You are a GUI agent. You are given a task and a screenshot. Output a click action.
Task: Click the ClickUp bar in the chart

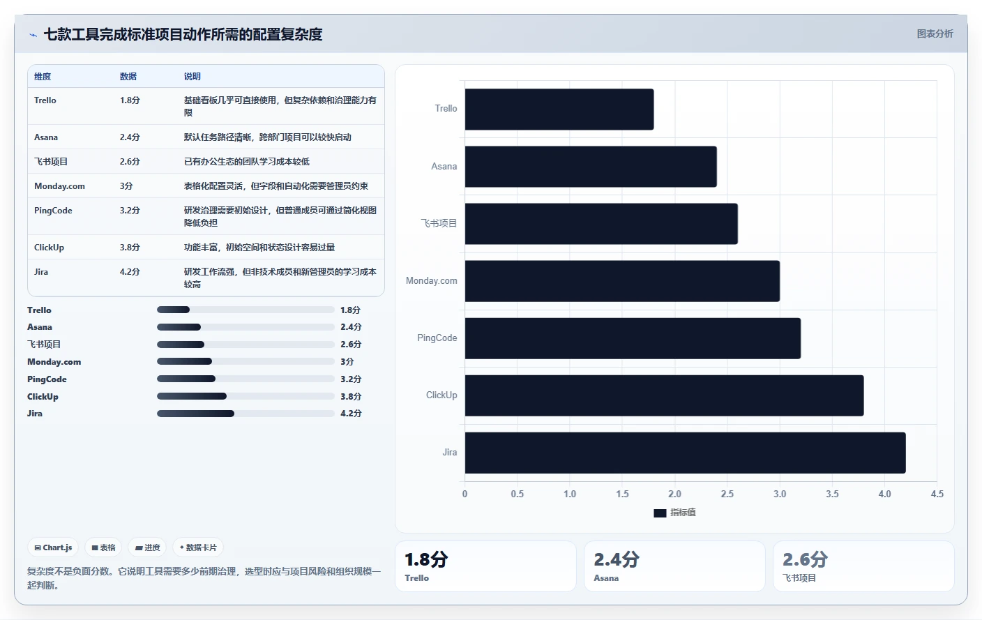(664, 395)
